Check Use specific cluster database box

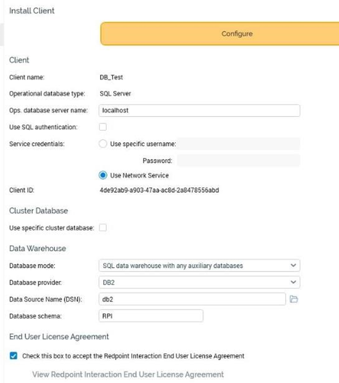103,228
